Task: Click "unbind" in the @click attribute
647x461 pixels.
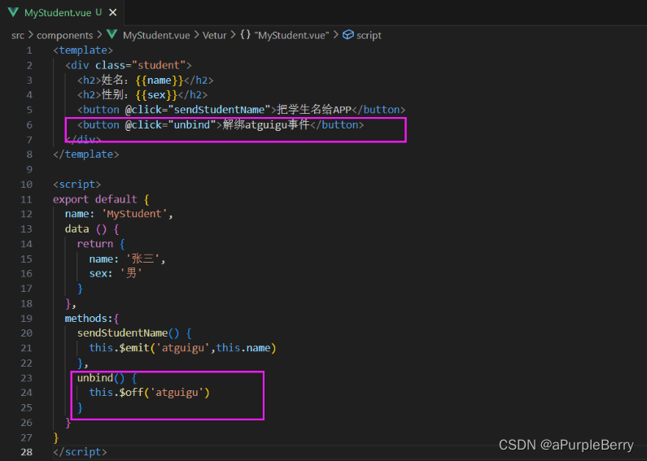Action: (x=192, y=124)
